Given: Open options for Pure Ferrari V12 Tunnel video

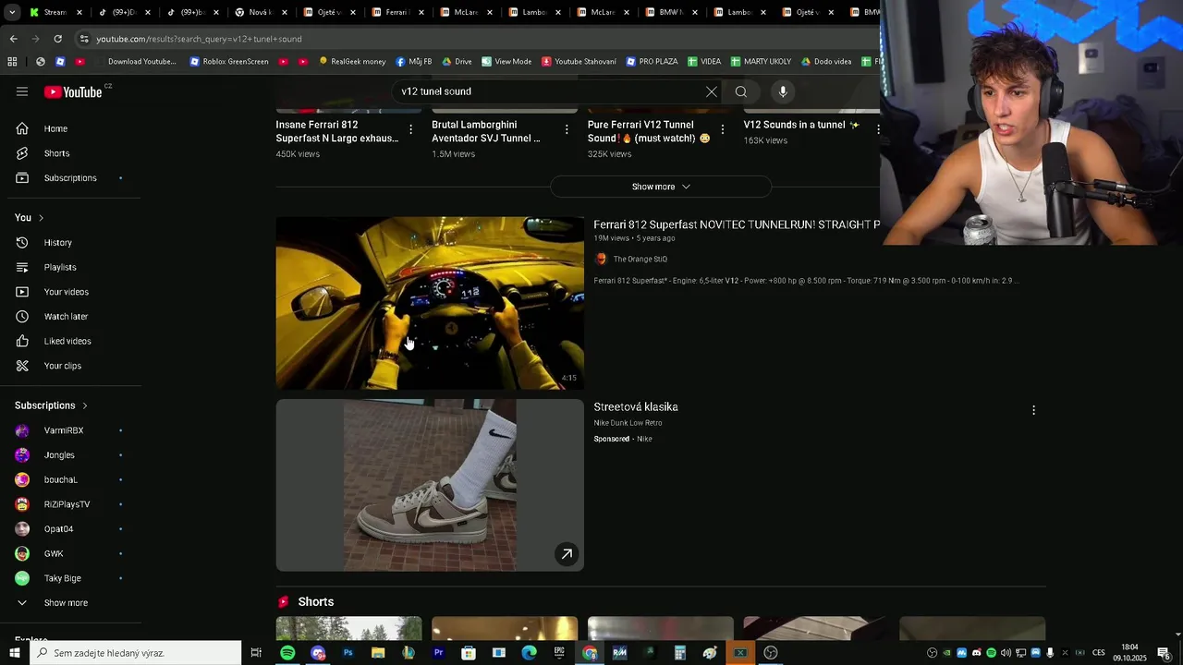Looking at the screenshot, I should [x=723, y=129].
